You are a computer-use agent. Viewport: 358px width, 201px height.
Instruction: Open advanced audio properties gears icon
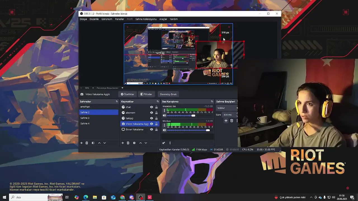164,143
